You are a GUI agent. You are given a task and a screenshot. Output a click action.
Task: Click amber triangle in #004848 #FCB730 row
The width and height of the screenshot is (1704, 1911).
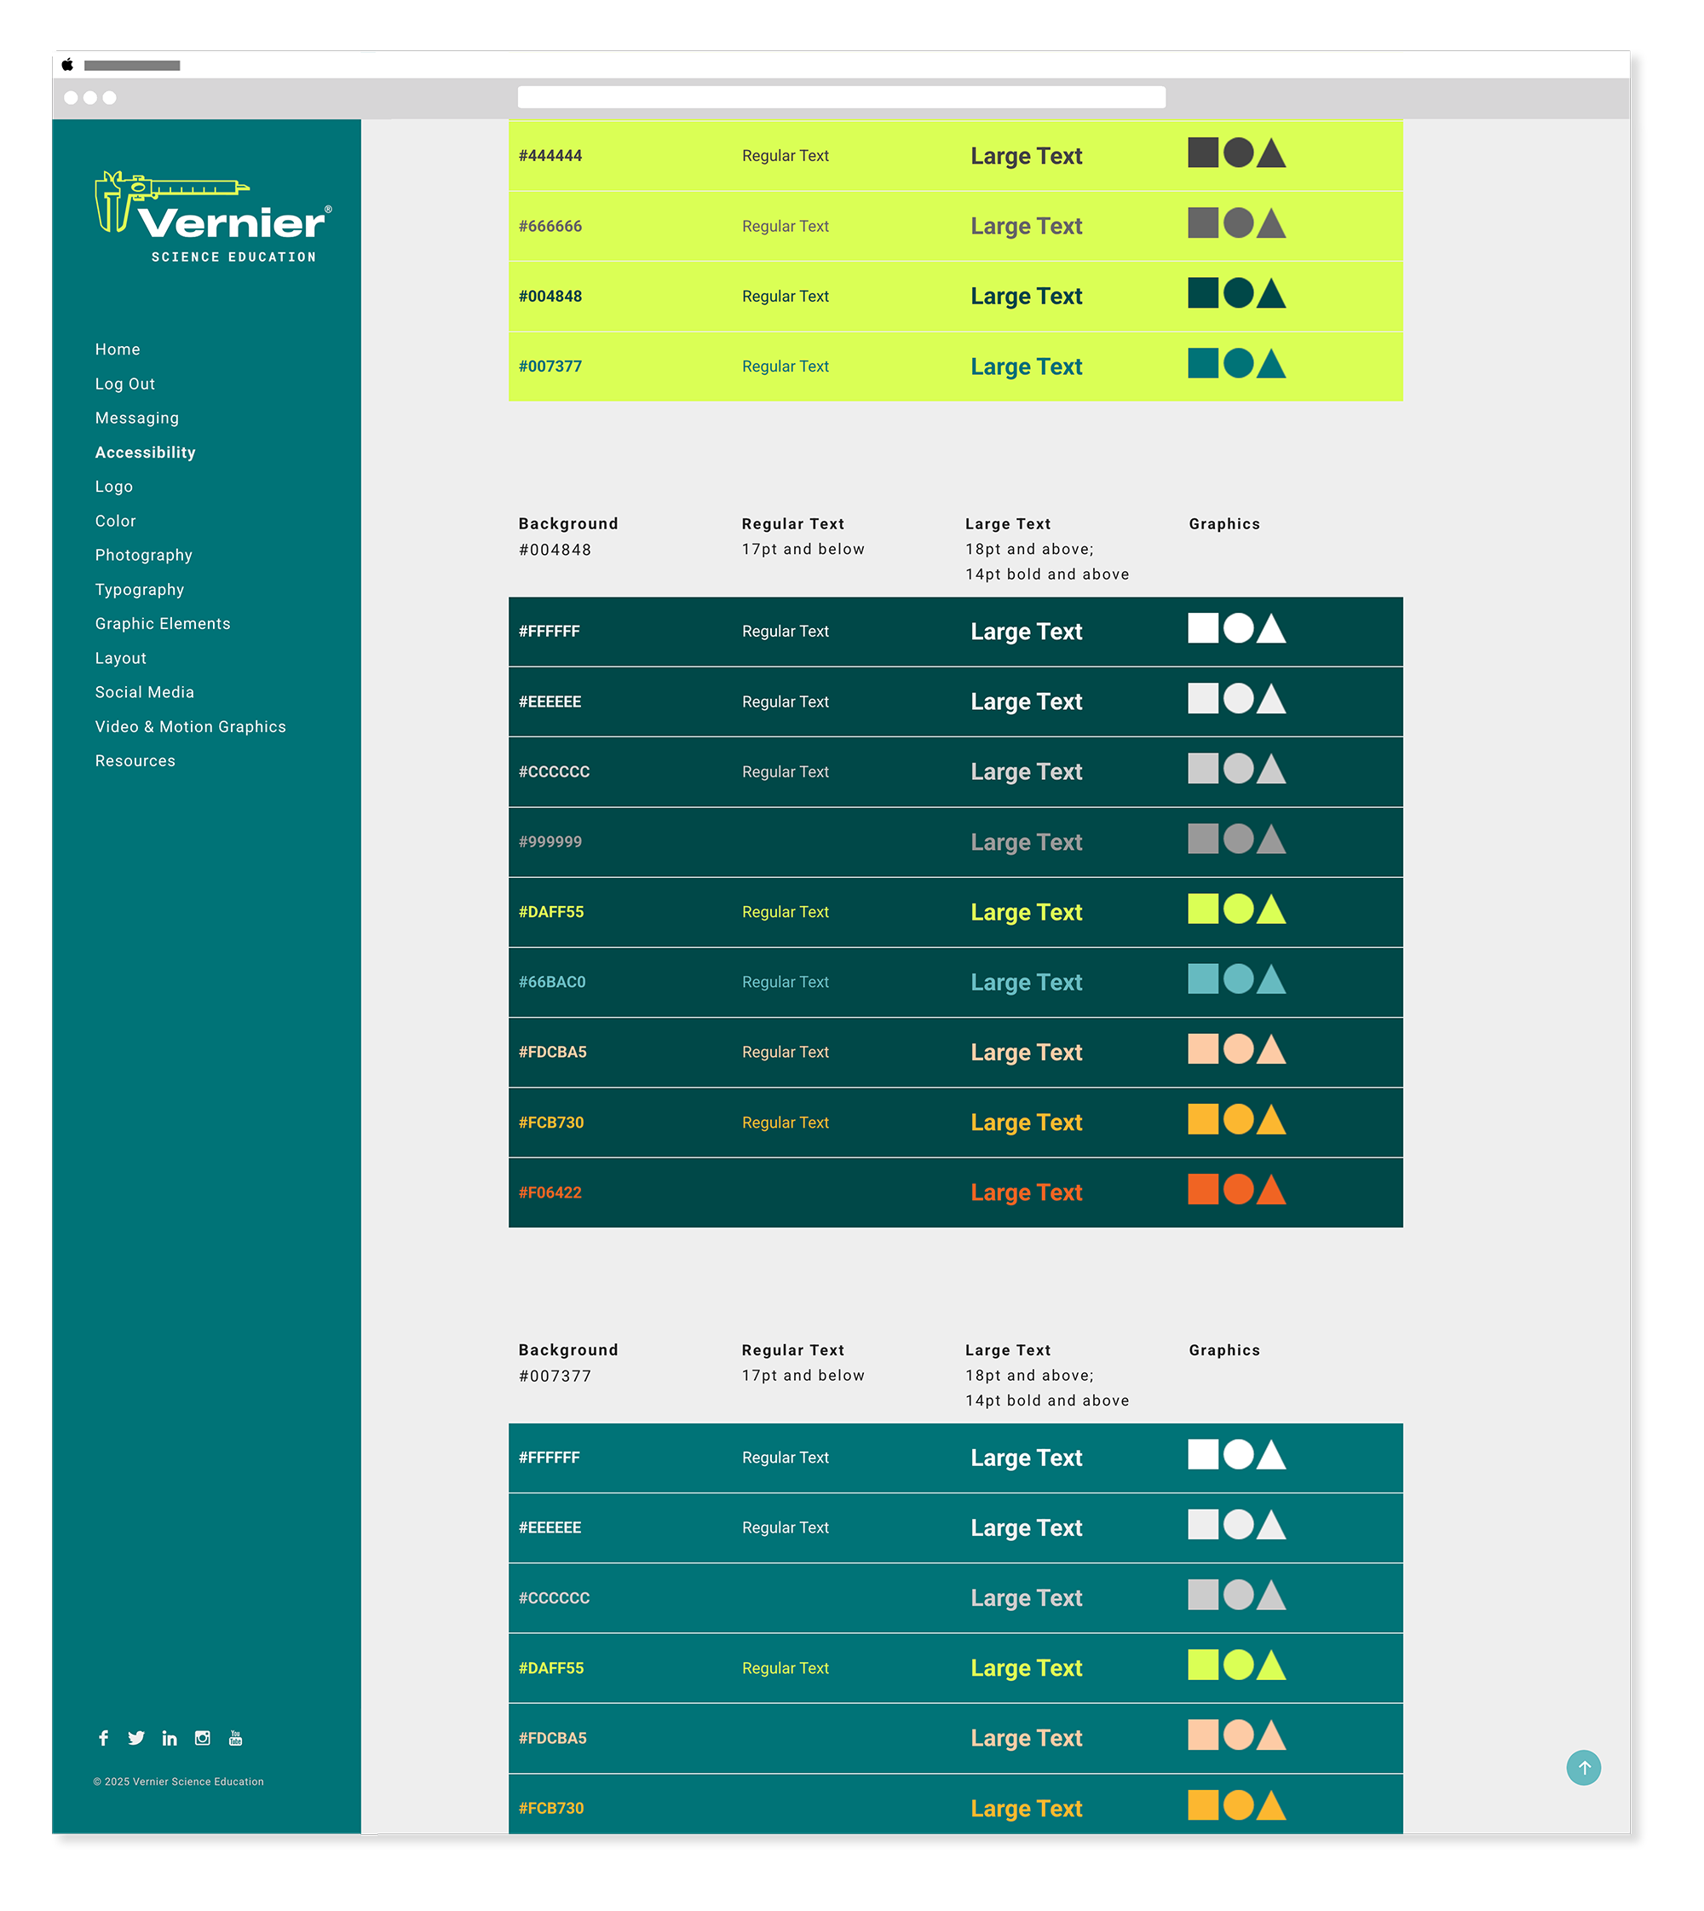(1270, 1119)
